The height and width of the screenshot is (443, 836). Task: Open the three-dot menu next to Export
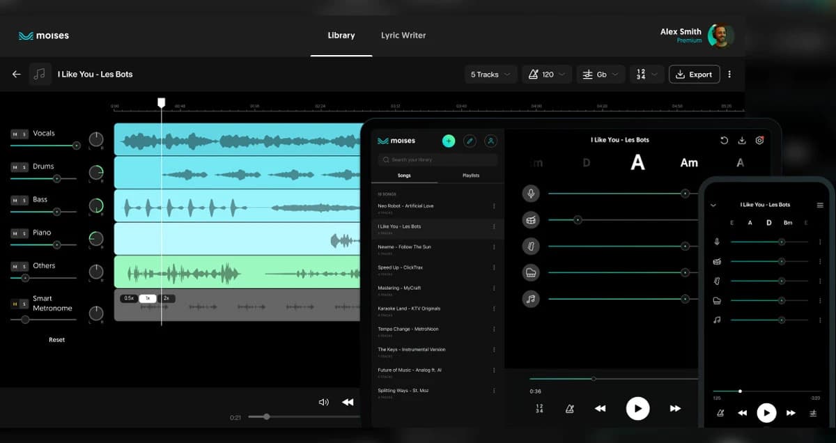[x=729, y=75]
